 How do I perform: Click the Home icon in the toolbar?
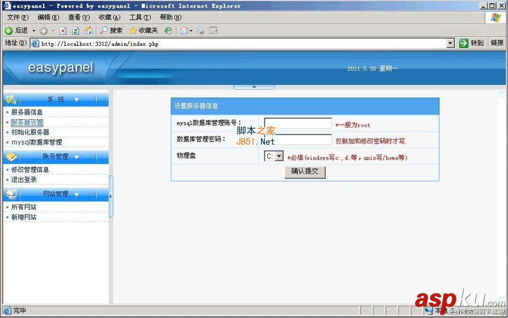click(88, 31)
